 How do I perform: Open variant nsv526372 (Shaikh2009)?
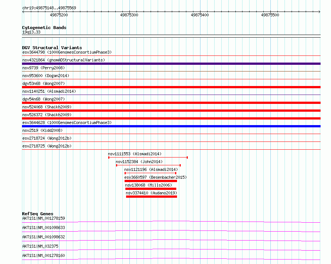[x=47, y=115]
